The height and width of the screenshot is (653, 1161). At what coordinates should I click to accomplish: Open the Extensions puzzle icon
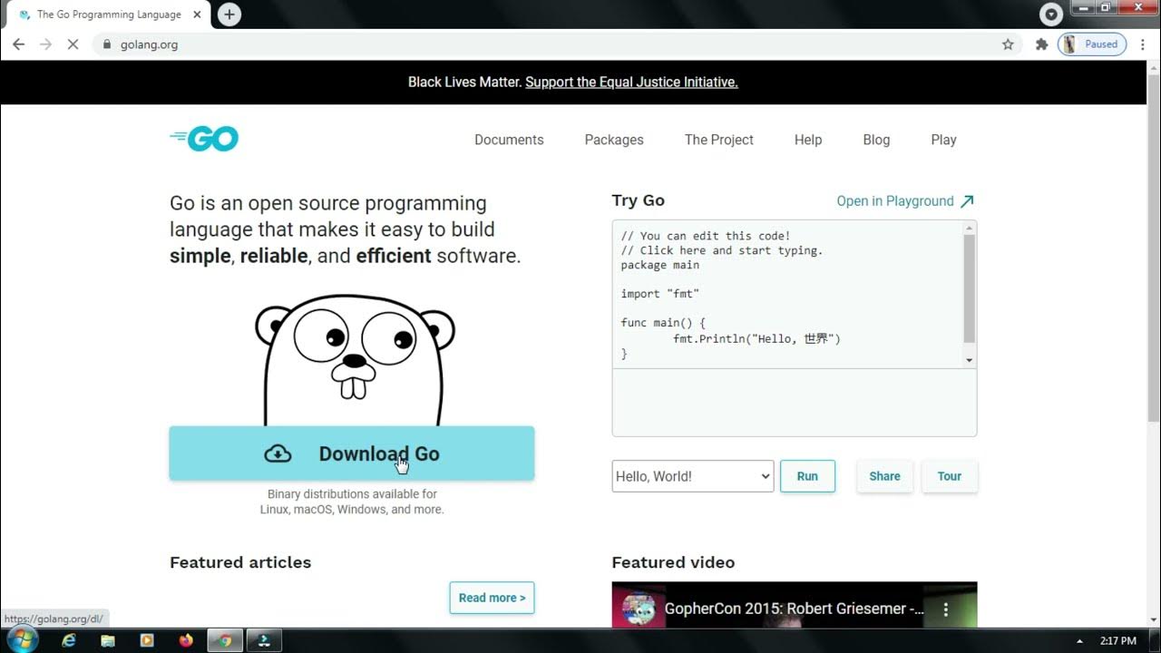1041,44
